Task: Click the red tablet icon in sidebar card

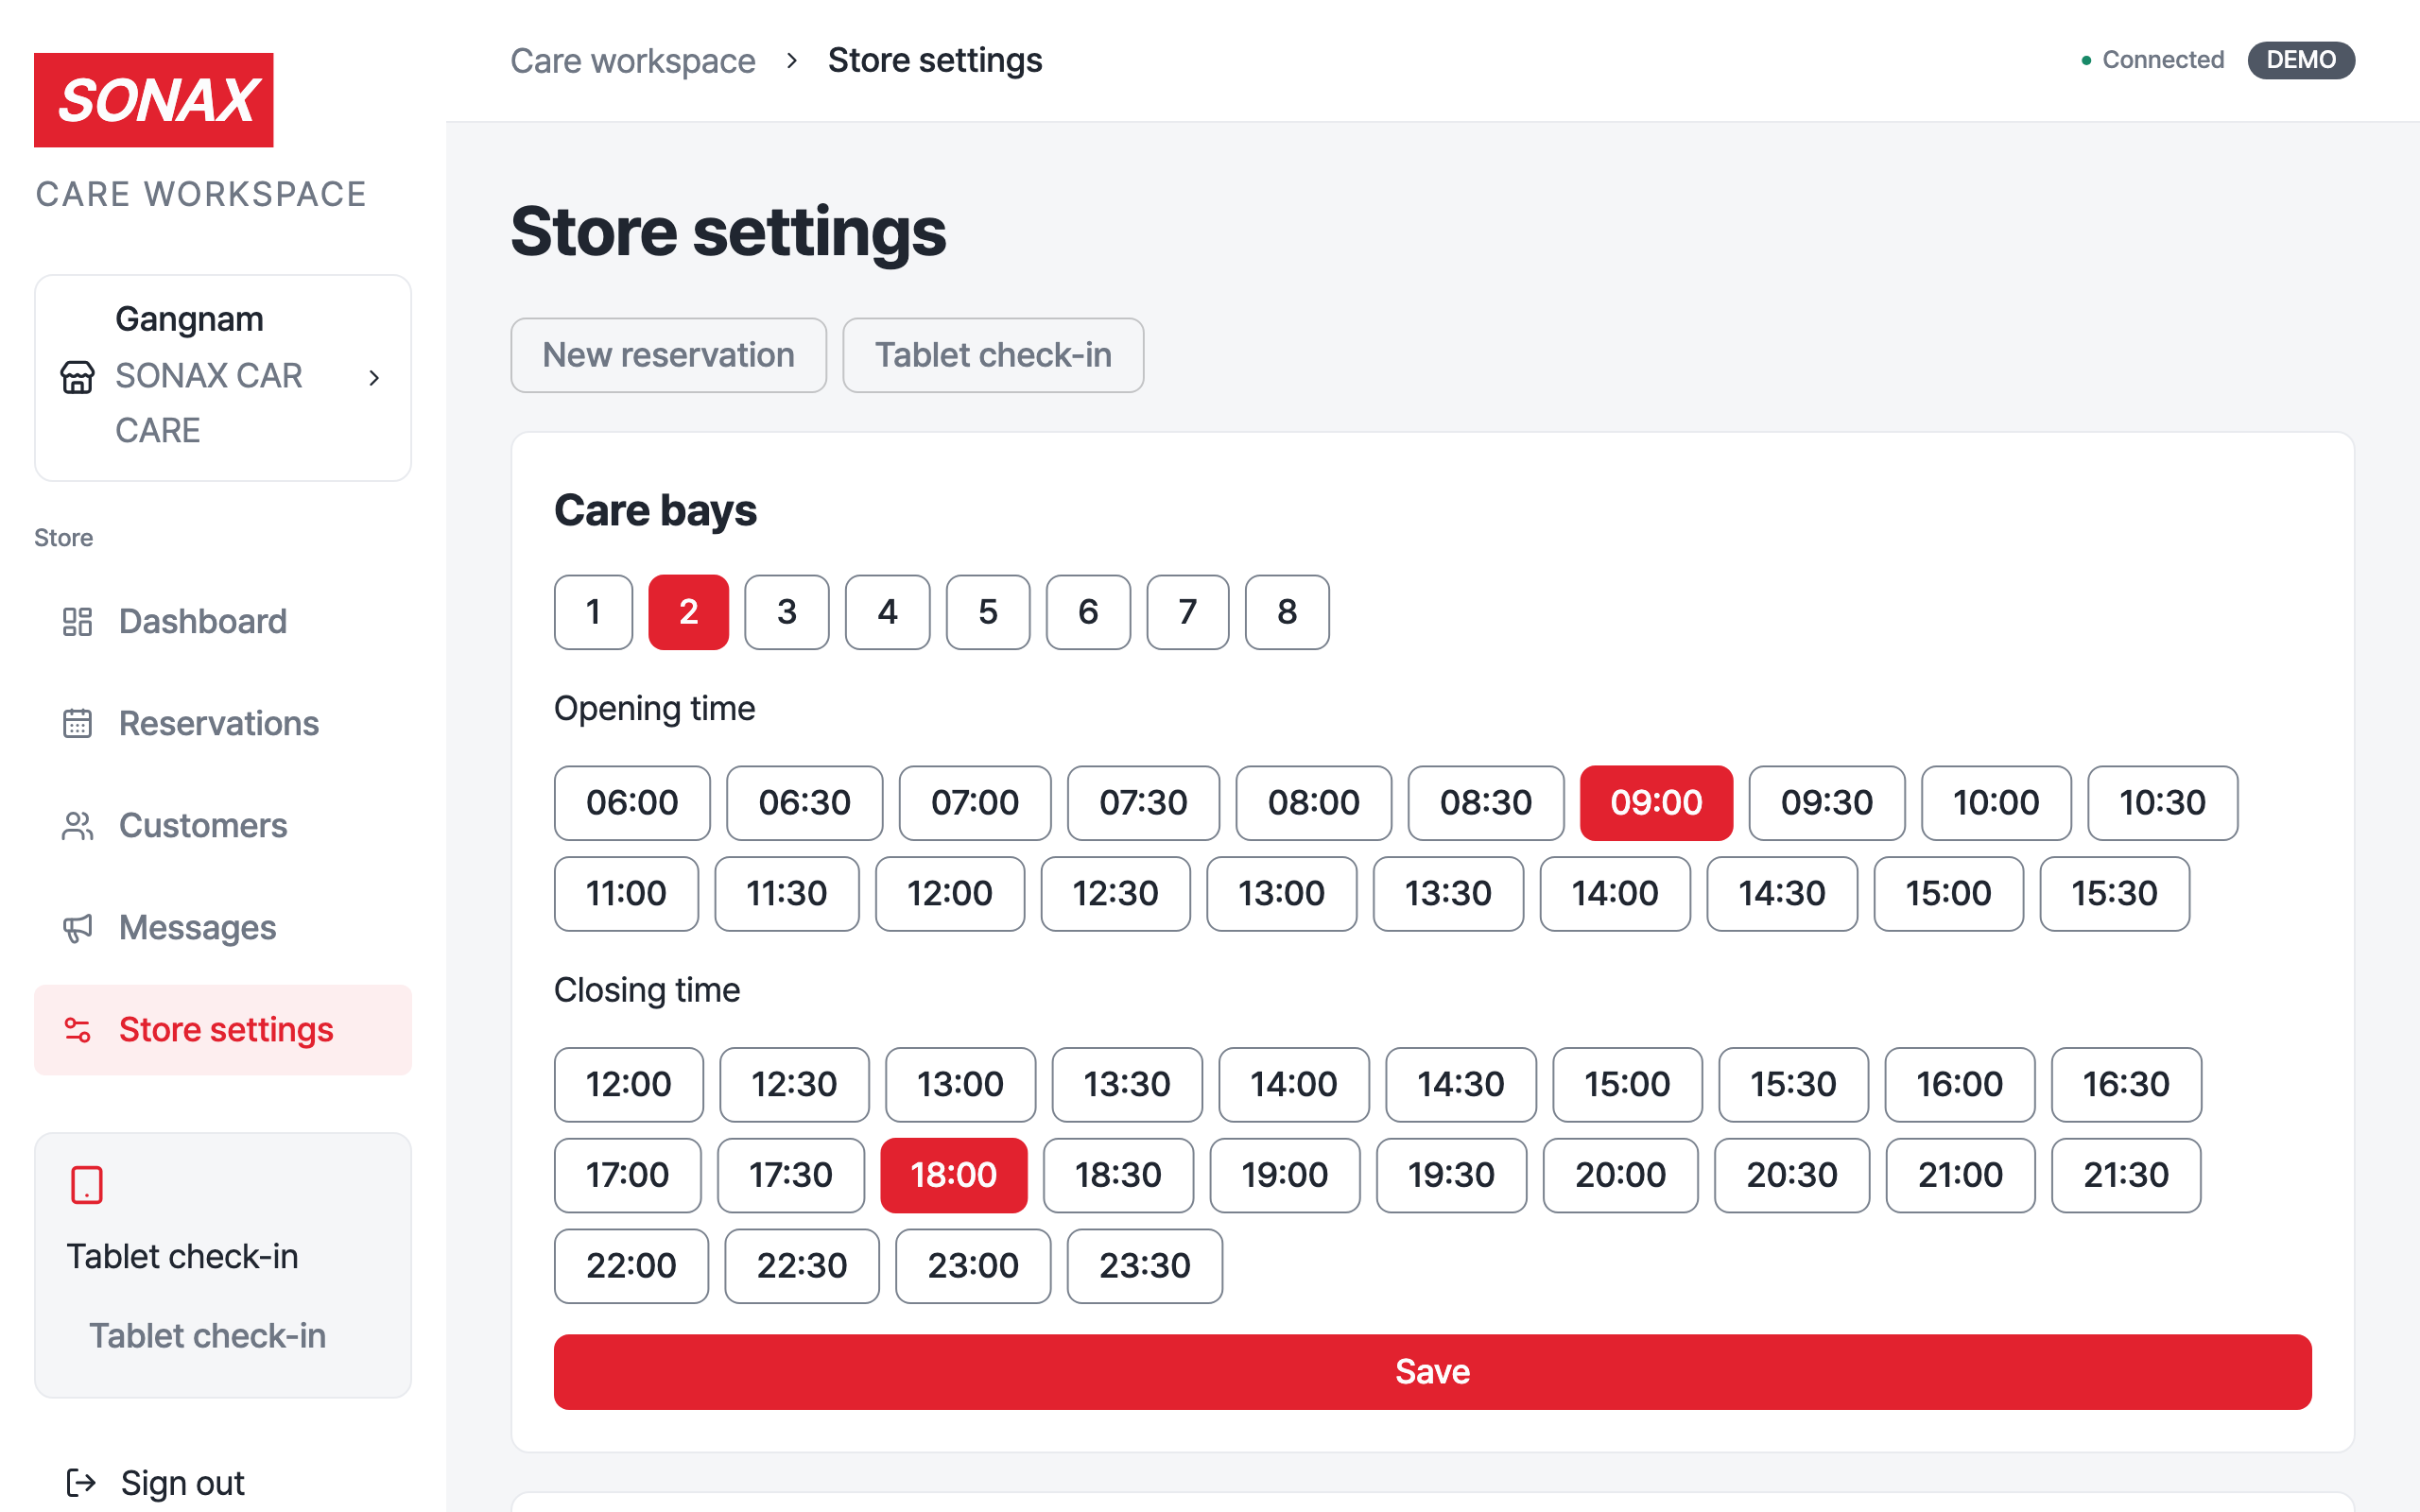Action: pyautogui.click(x=86, y=1185)
